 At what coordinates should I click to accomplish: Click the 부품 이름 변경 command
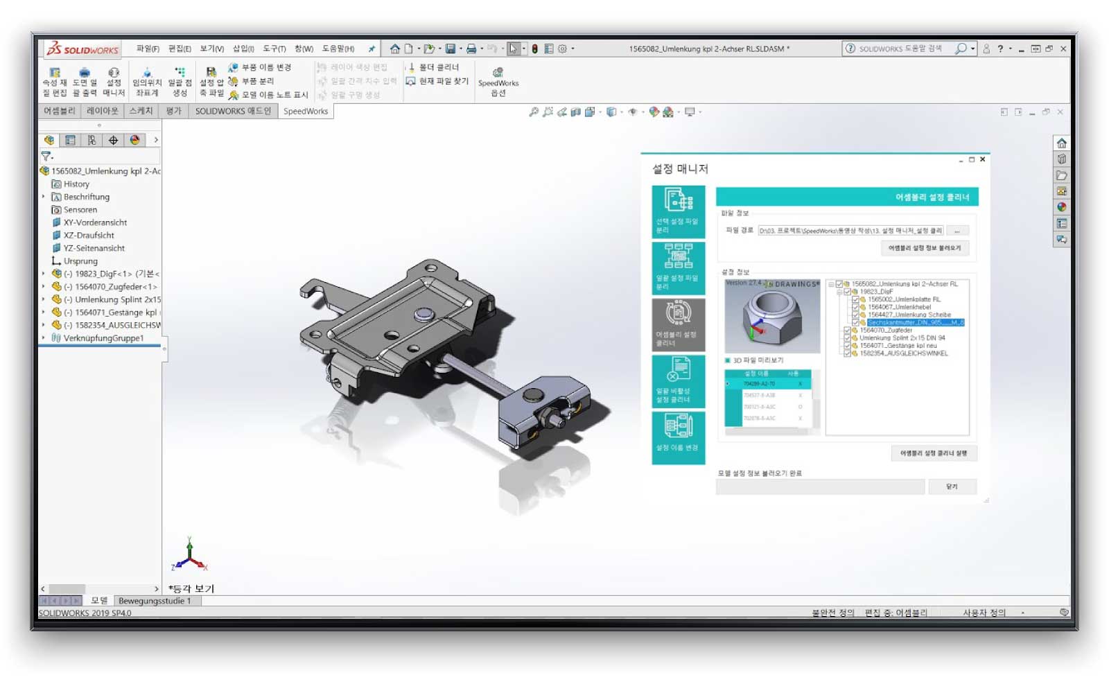click(260, 67)
